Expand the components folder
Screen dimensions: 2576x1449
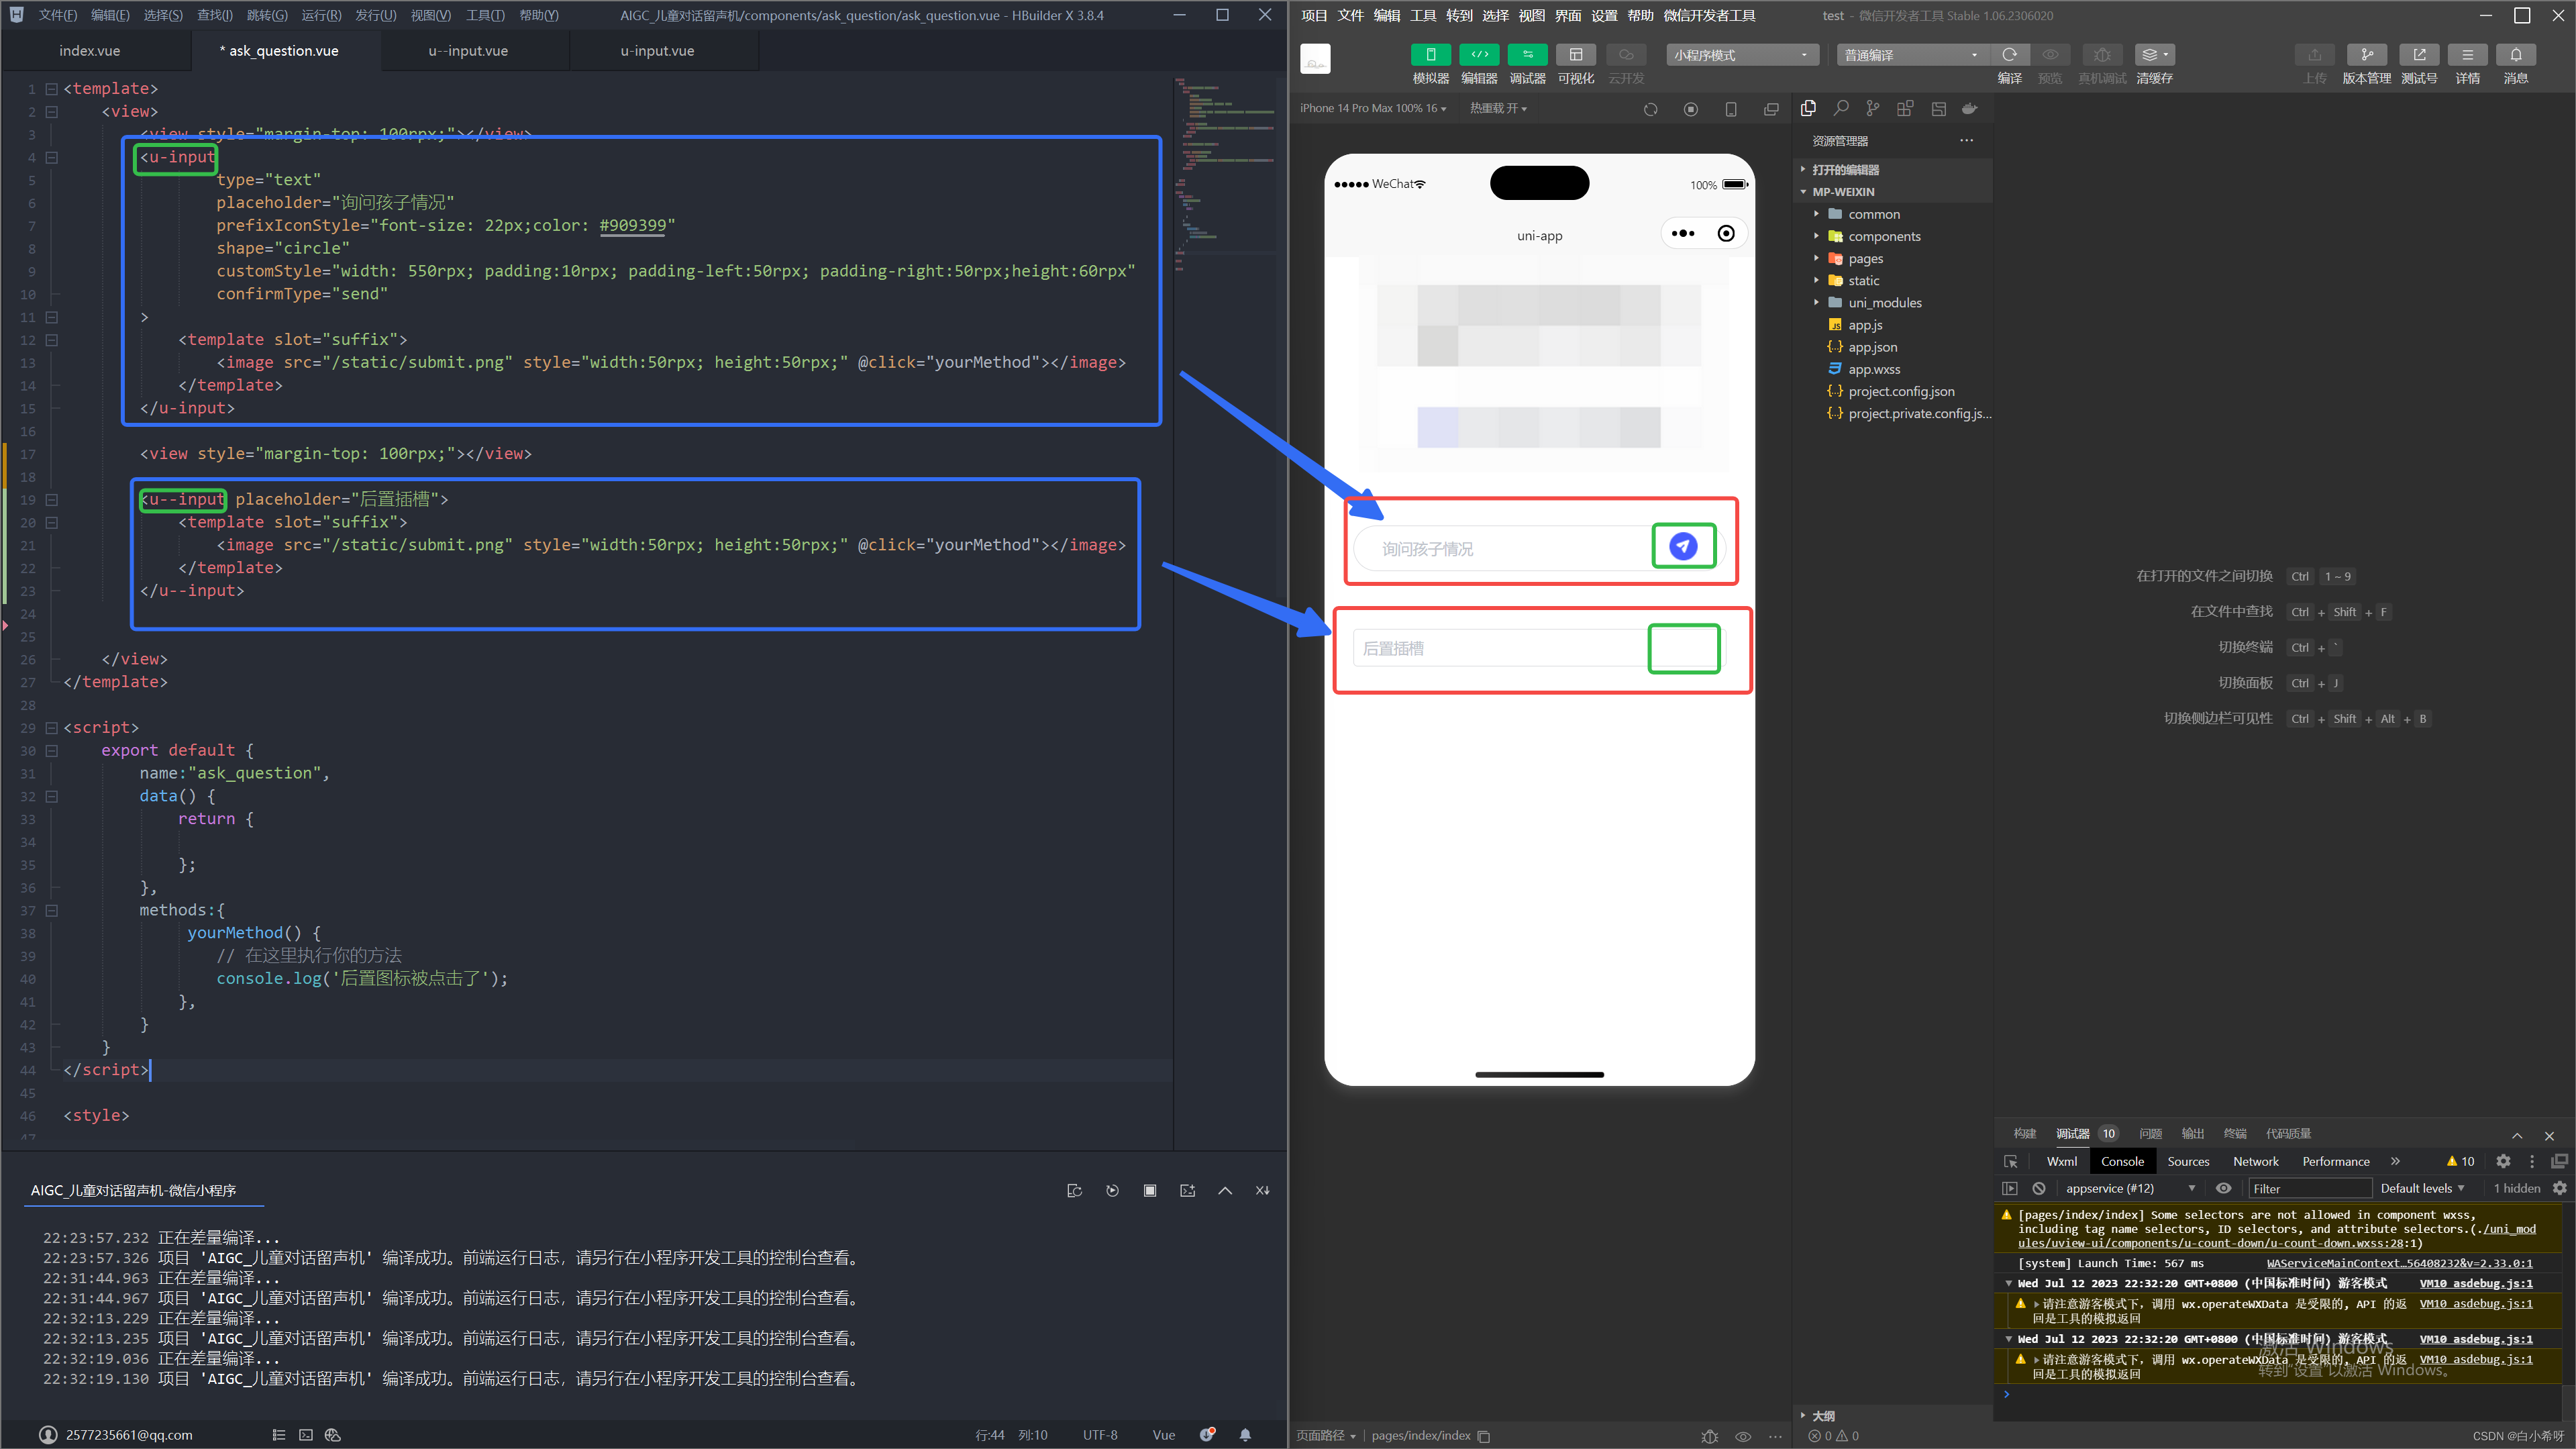click(1884, 236)
